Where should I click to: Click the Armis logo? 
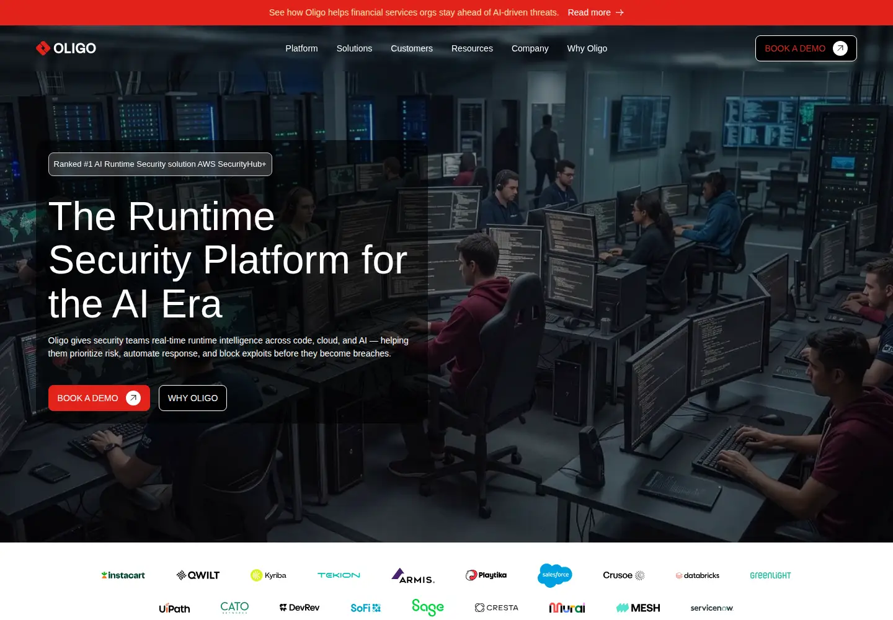413,575
